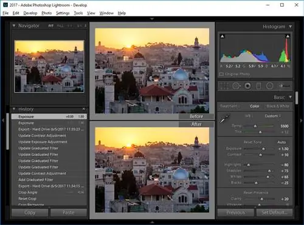The height and width of the screenshot is (225, 304).
Task: Open the Window menu
Action: click(106, 13)
